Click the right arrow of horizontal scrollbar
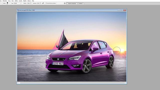 click(125, 83)
